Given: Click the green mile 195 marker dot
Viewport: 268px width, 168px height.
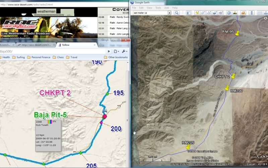Looking at the screenshot, I should [x=107, y=94].
